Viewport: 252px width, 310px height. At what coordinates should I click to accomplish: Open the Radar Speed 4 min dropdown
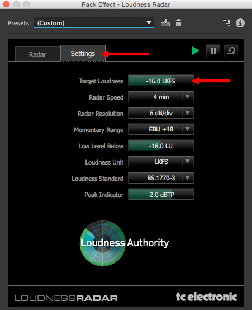point(161,97)
